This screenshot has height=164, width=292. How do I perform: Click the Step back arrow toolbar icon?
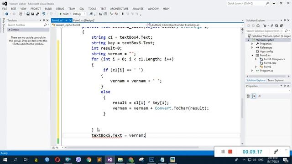click(x=111, y=14)
